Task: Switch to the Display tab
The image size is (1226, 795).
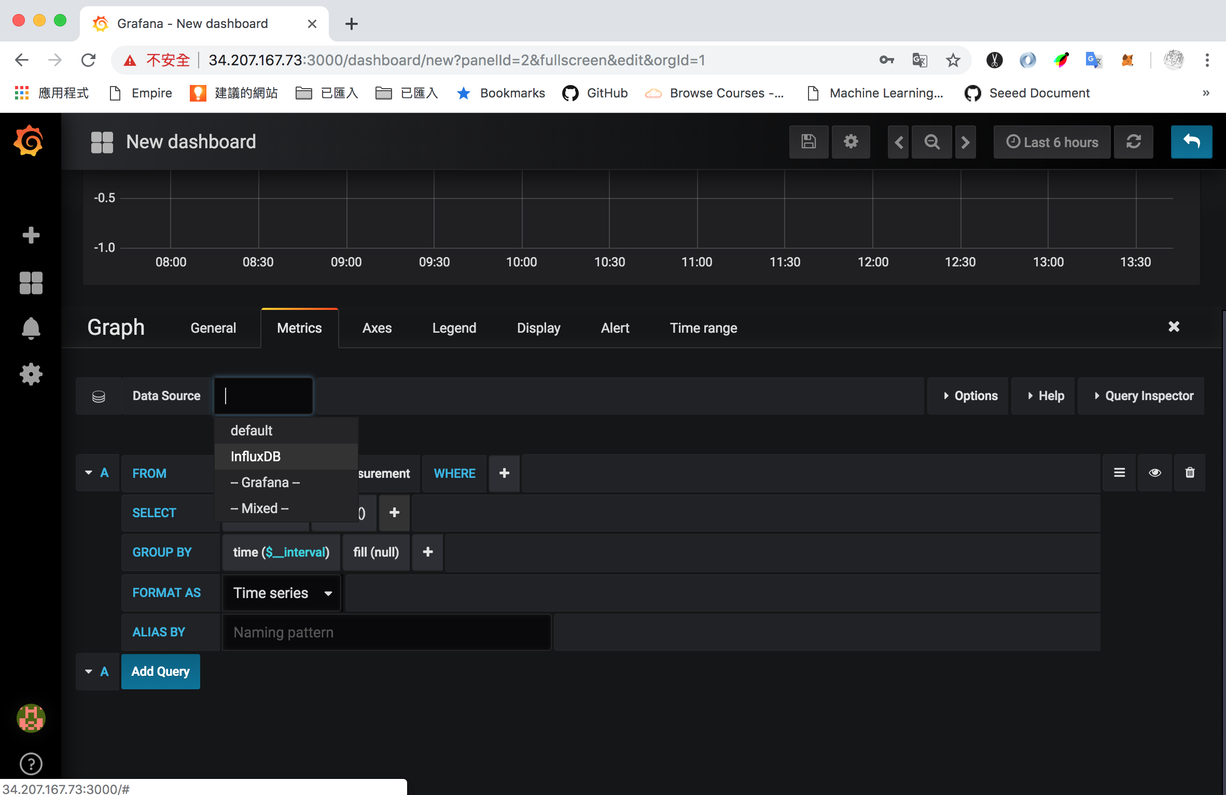Action: coord(538,328)
